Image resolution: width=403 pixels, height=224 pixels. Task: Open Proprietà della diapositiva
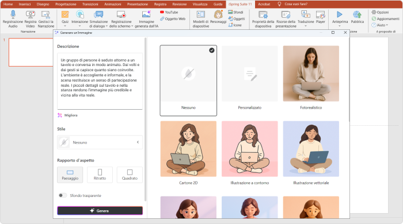point(263,19)
